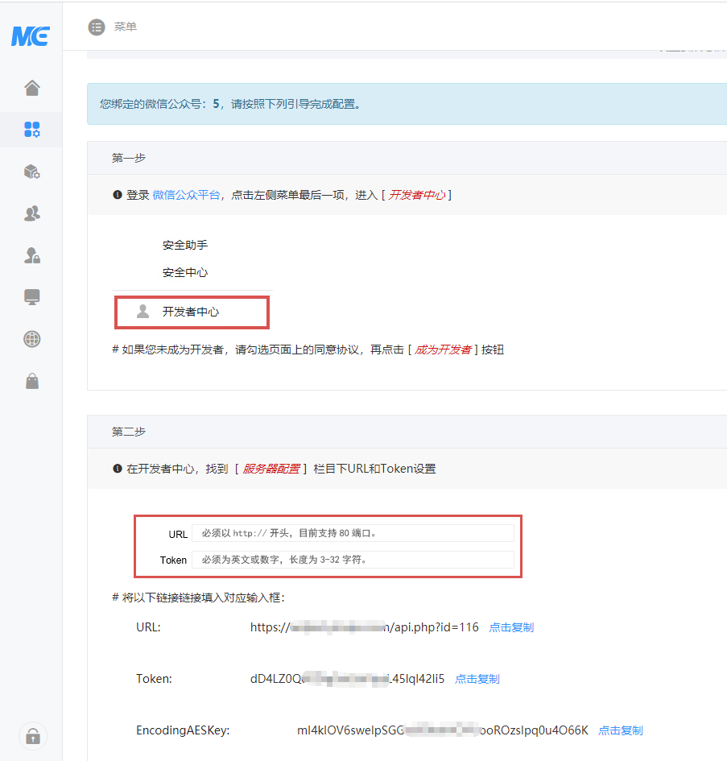Click 点击复制 next to the Token
Screen dimensions: 727x761
point(477,679)
